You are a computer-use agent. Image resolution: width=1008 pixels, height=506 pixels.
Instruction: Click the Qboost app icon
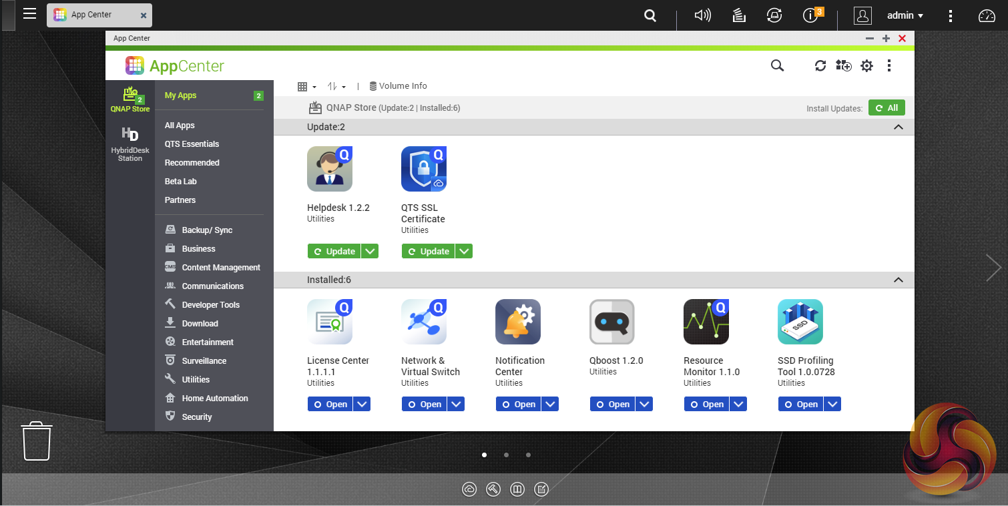click(612, 322)
